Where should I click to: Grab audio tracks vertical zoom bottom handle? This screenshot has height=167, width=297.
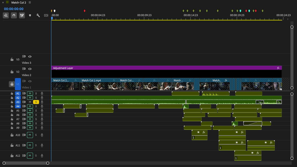(x=292, y=158)
